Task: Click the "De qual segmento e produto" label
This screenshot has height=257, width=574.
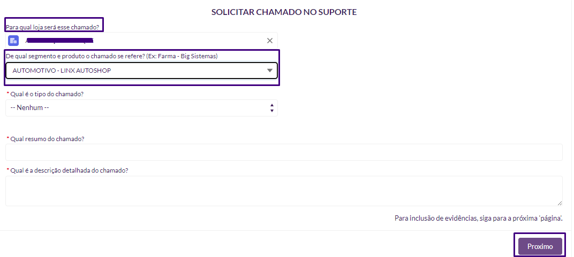Action: (111, 56)
